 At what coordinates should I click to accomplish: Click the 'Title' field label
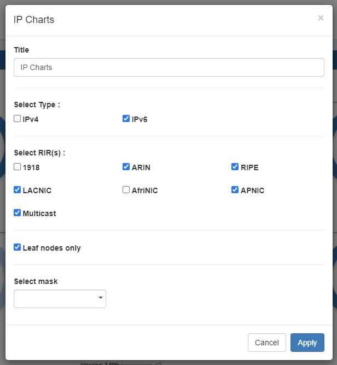click(x=21, y=50)
